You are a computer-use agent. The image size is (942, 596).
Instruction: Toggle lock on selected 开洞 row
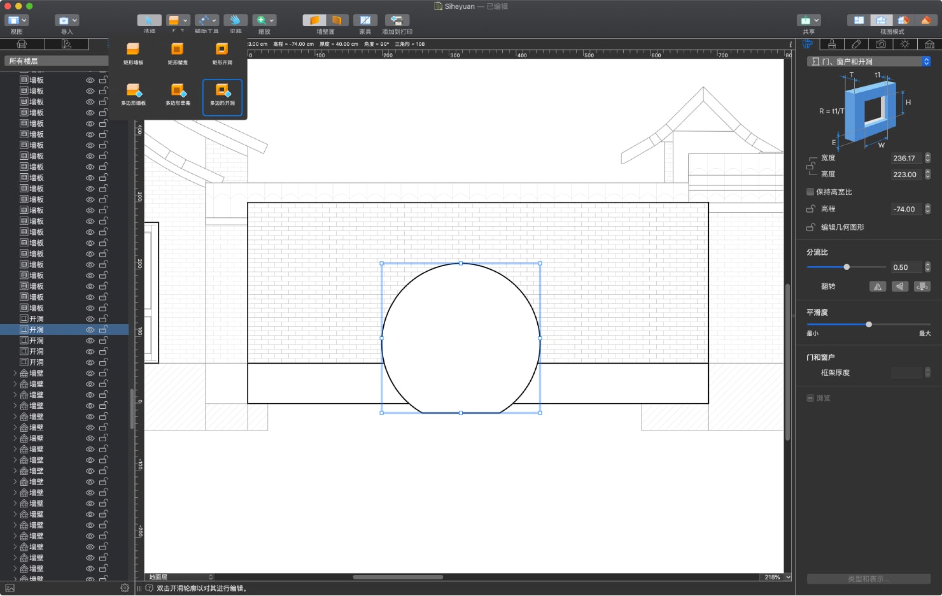(x=104, y=329)
